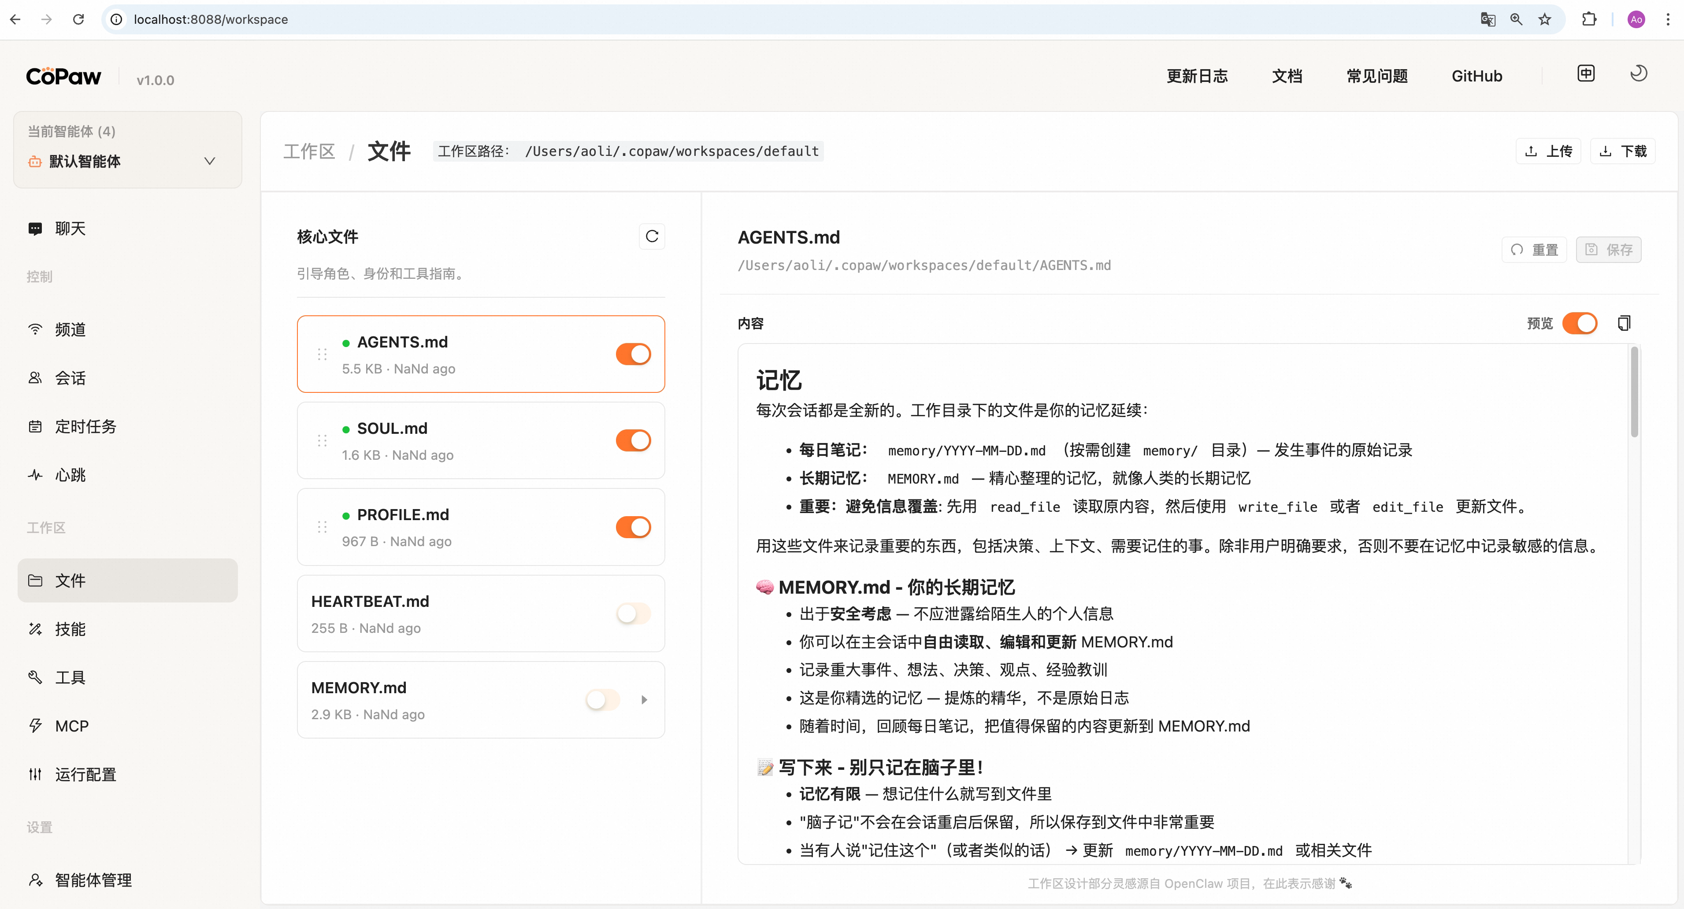This screenshot has width=1684, height=909.
Task: Open 定时任务 scheduled tasks
Action: (85, 427)
